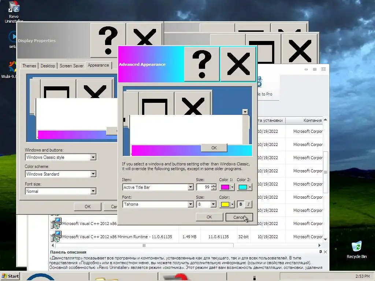This screenshot has width=375, height=281.
Task: Expand the Windows and buttons style dropdown
Action: pyautogui.click(x=93, y=157)
